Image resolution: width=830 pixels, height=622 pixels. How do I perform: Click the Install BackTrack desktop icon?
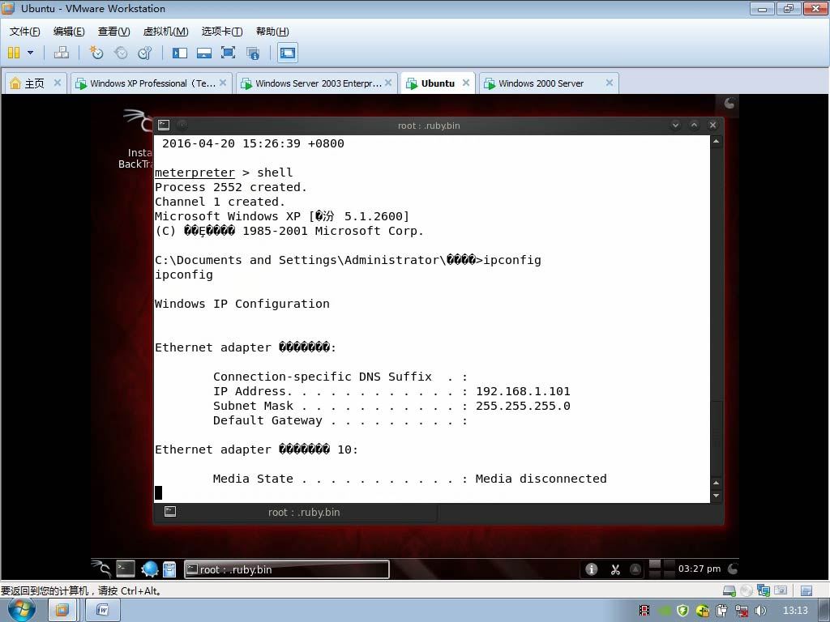click(x=136, y=139)
